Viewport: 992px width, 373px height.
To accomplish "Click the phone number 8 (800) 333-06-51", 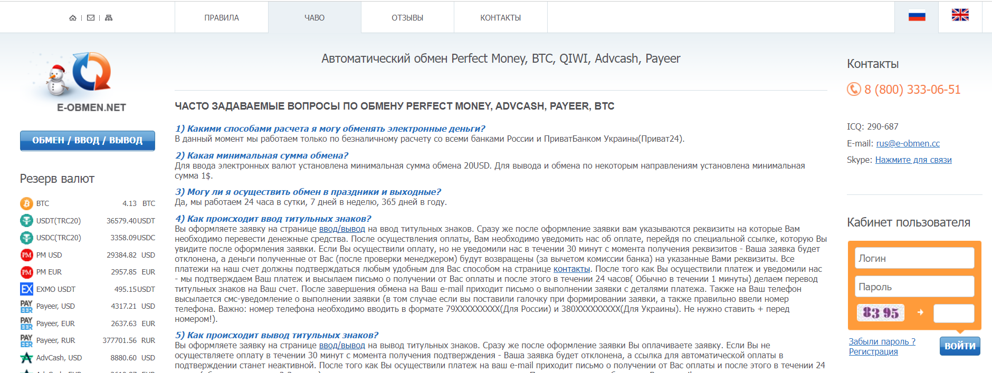I will coord(912,90).
